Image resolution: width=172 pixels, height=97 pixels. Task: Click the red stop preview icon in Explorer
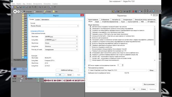133,11
